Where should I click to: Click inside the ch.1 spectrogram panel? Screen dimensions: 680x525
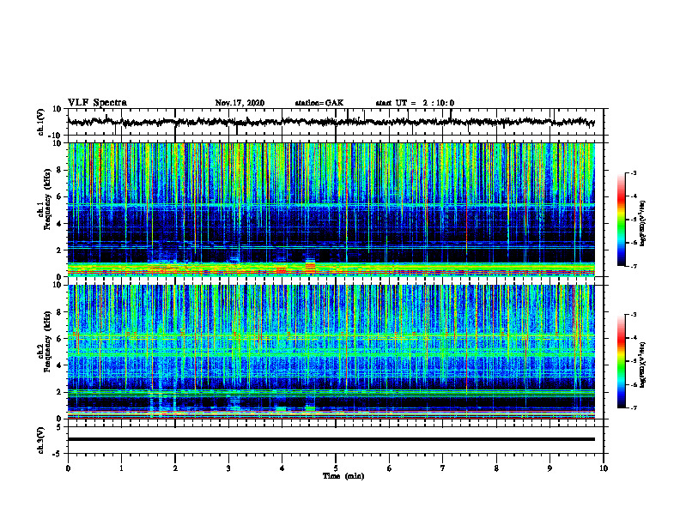point(336,209)
